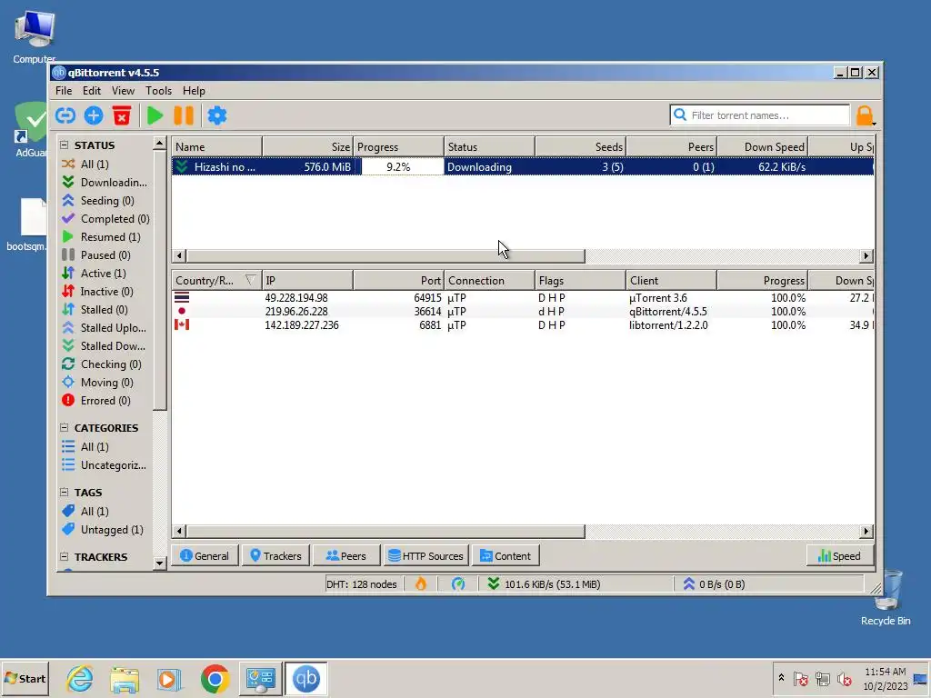931x698 pixels.
Task: Click the upload speed 0 B/s status
Action: tap(715, 584)
